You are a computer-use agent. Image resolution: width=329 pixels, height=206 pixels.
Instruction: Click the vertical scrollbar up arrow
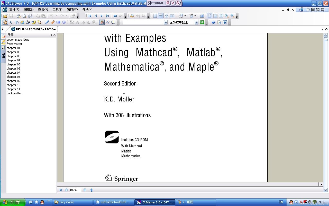point(325,35)
